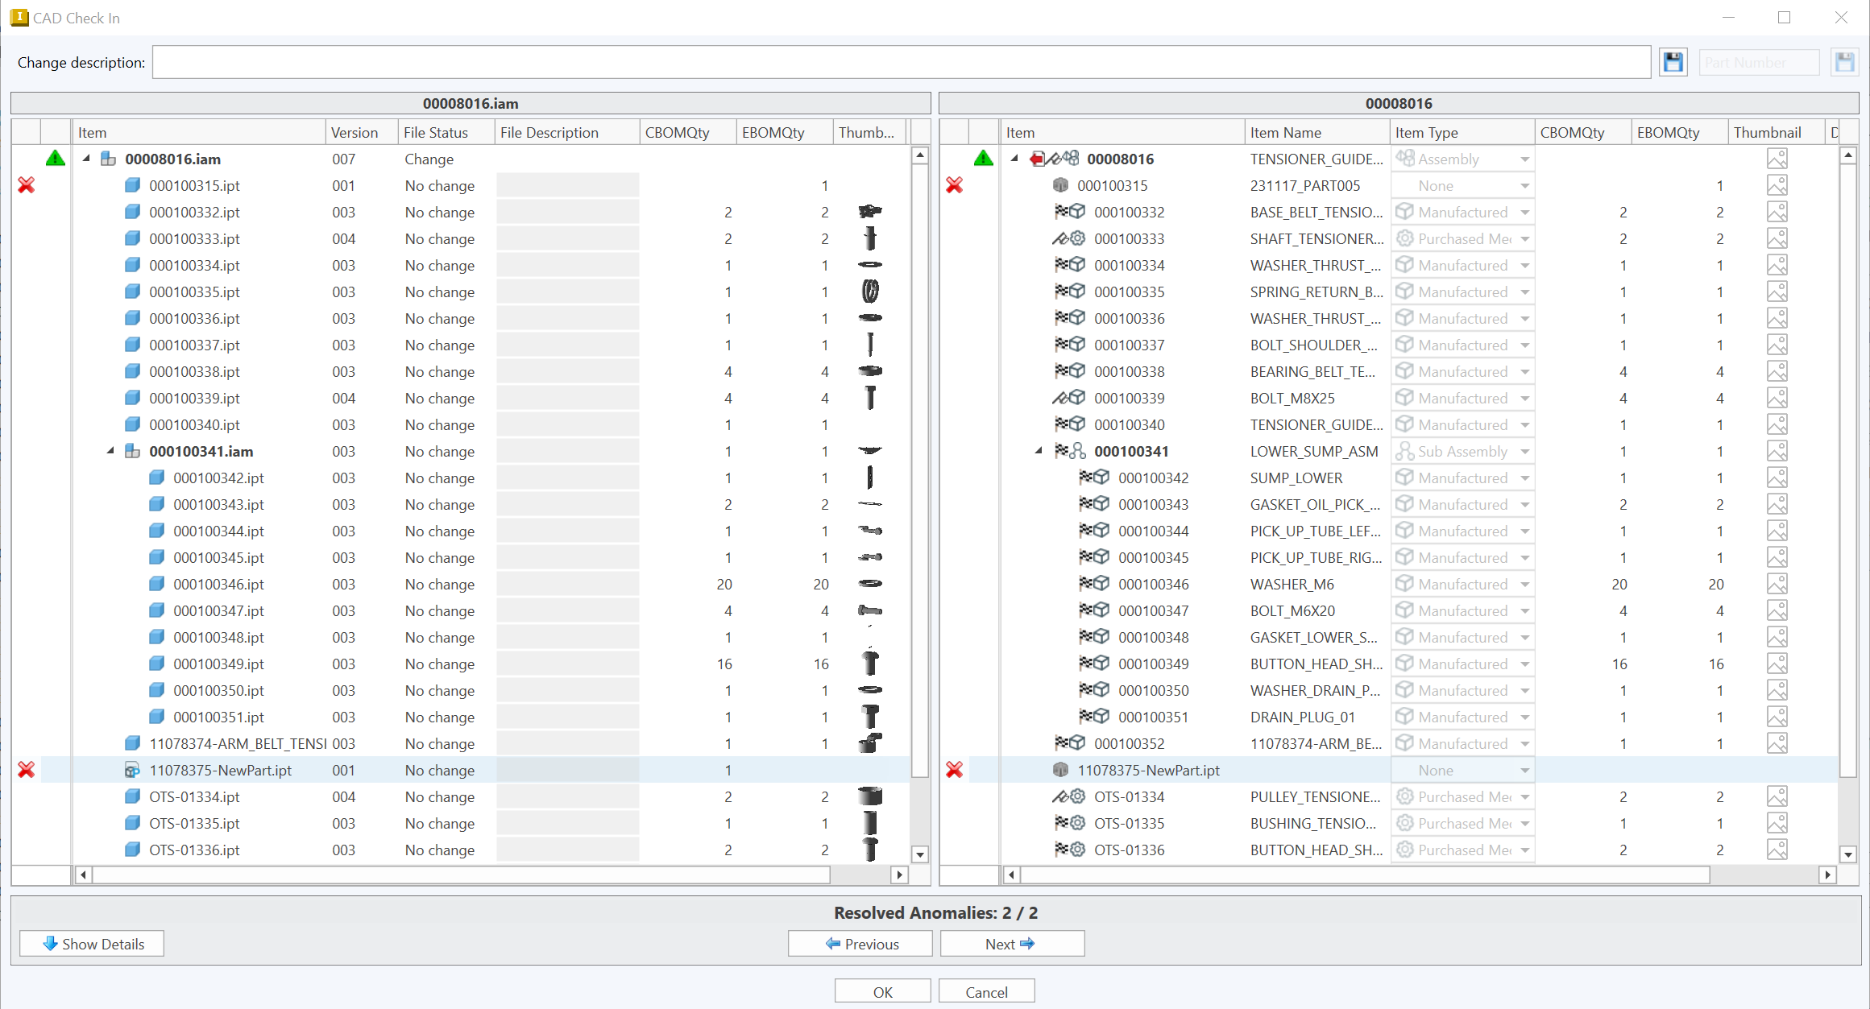Click red X beside right 11078375-NewPart.ipt item
1870x1009 pixels.
click(x=954, y=770)
